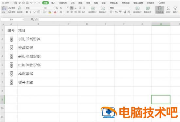Open the font name dropdown arrow
Image resolution: width=180 pixels, height=122 pixels.
pyautogui.click(x=43, y=8)
